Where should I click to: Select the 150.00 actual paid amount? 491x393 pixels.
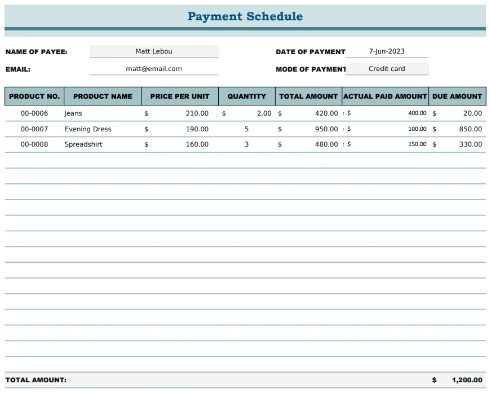coord(417,144)
